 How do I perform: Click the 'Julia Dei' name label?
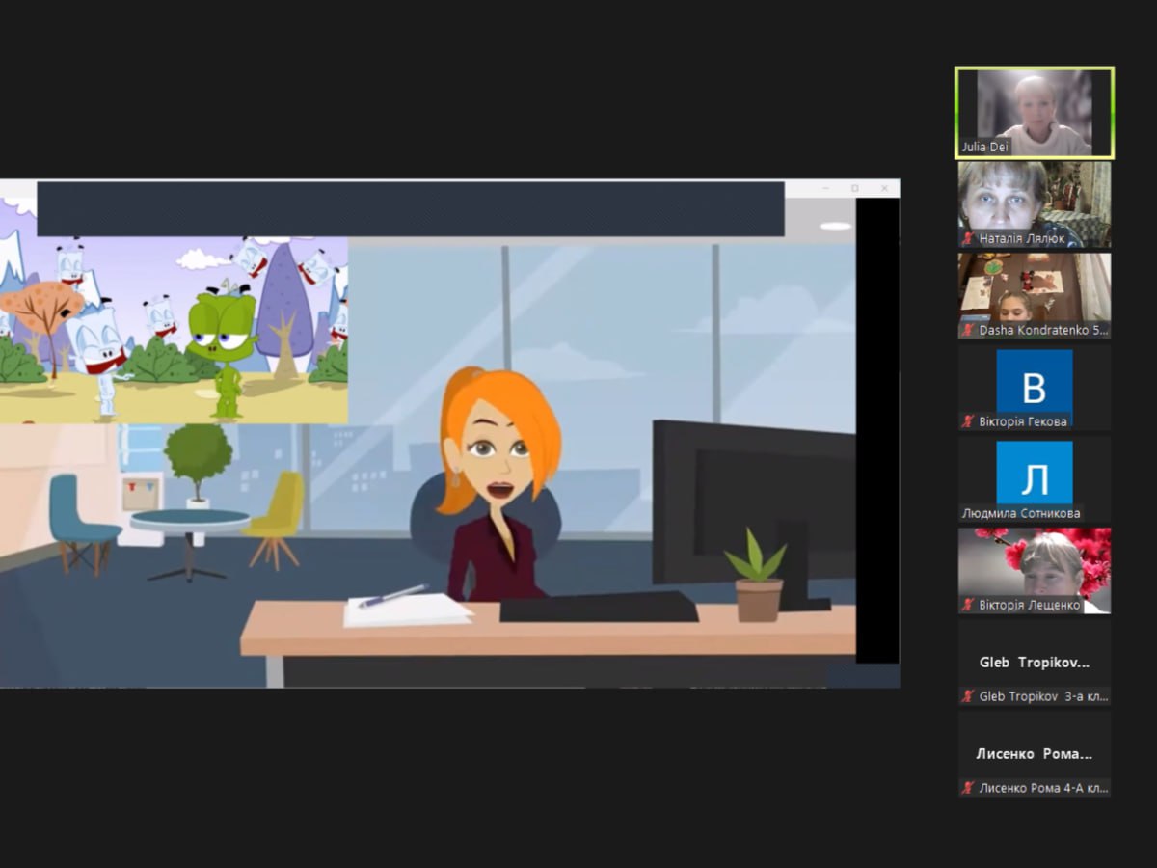point(984,148)
